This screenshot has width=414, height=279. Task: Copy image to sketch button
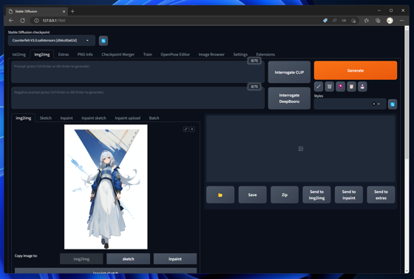(129, 259)
